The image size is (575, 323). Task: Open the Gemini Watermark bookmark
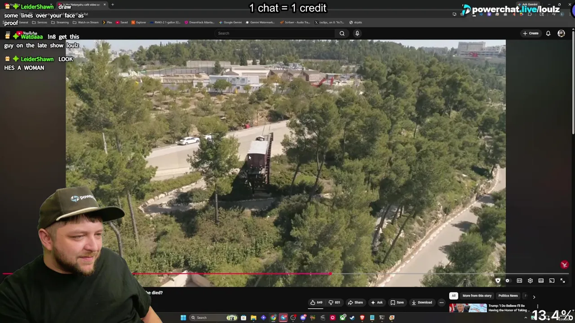[260, 22]
